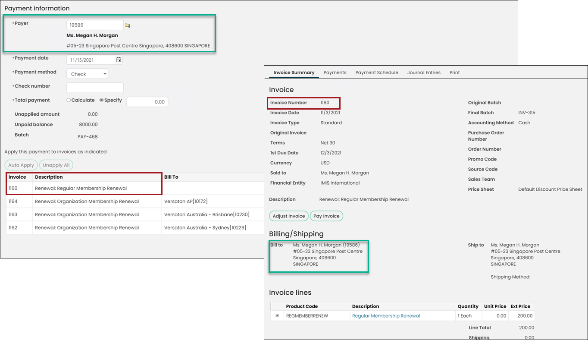Click the REGMEMBERRENEW product code
This screenshot has width=588, height=340.
[307, 316]
